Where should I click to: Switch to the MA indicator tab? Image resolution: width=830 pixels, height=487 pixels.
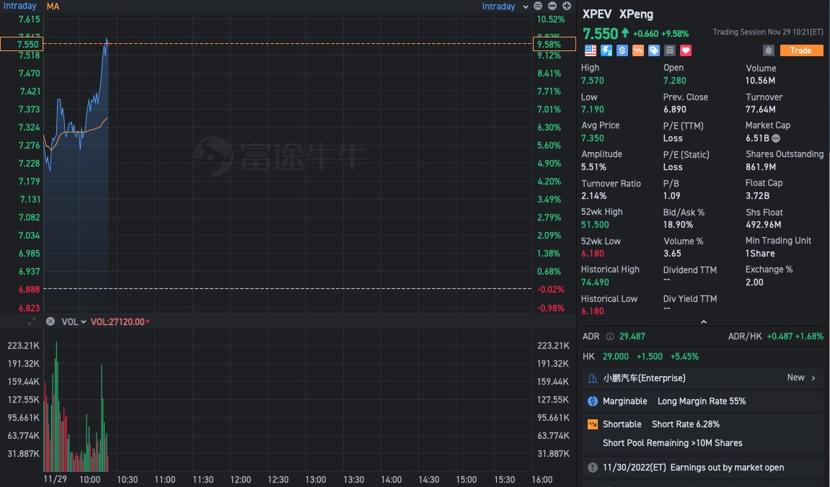click(x=53, y=6)
